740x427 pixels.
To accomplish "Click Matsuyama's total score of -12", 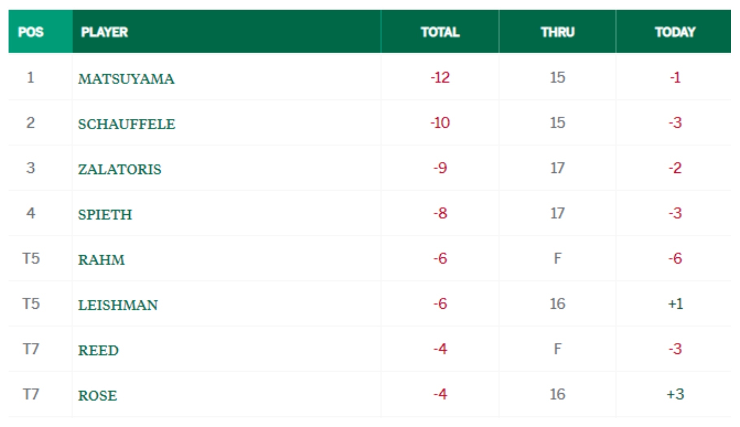I will click(x=440, y=78).
